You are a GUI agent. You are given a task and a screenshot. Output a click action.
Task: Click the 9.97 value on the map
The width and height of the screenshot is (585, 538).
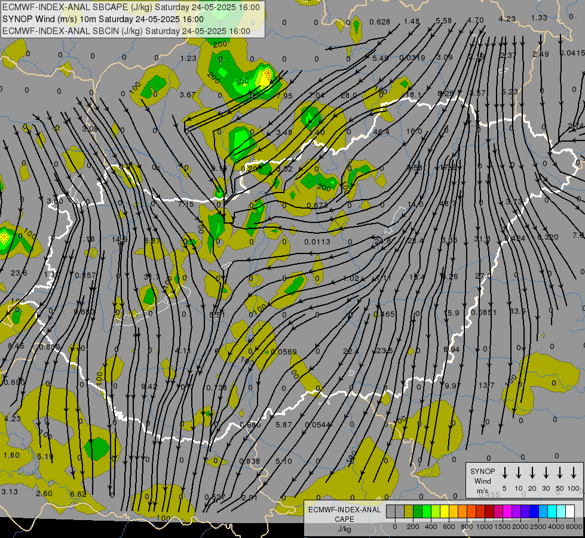tap(452, 386)
